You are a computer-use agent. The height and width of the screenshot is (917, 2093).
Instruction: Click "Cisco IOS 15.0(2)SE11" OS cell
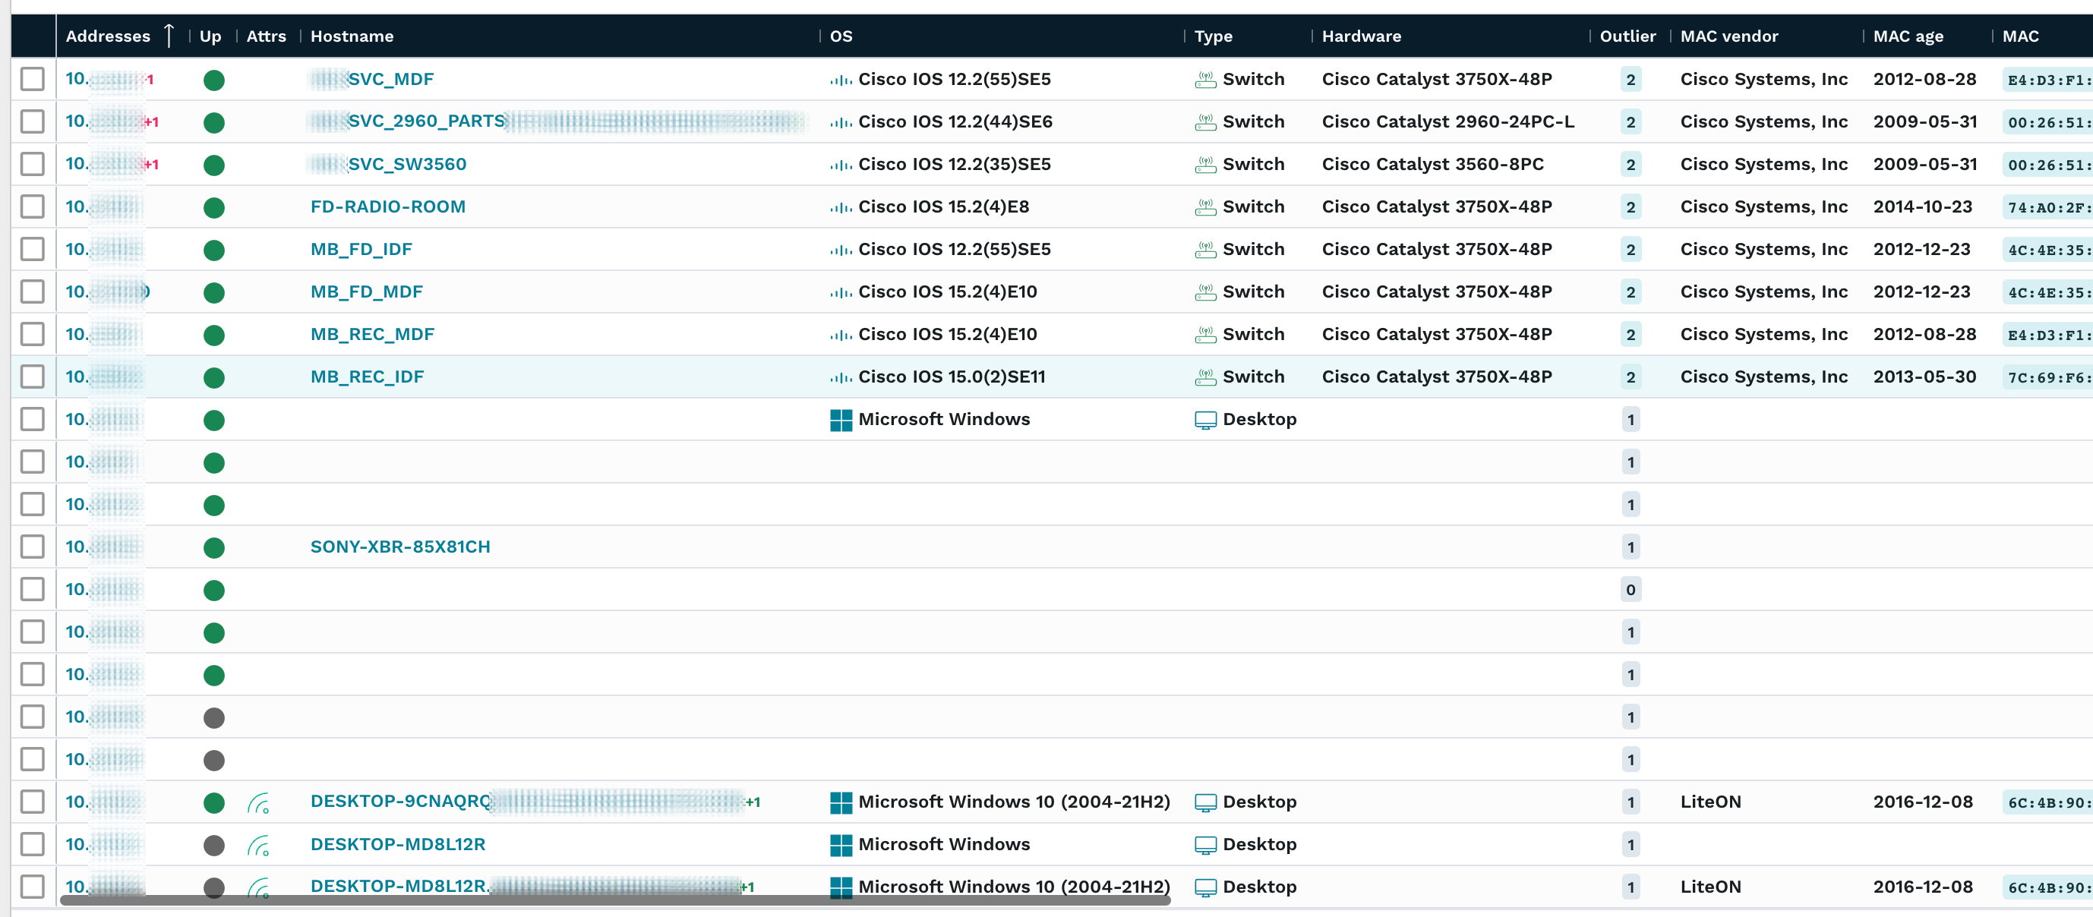pyautogui.click(x=952, y=377)
